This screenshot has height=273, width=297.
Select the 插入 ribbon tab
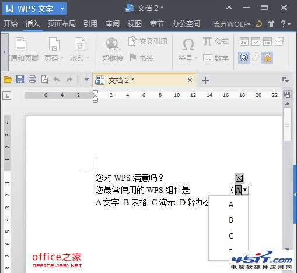click(33, 24)
